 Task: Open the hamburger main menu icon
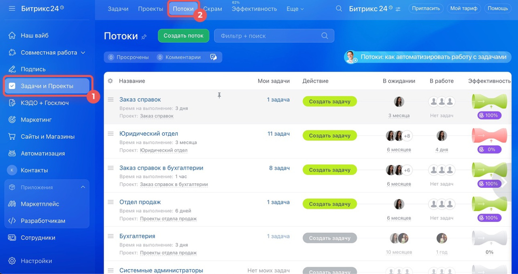click(12, 8)
